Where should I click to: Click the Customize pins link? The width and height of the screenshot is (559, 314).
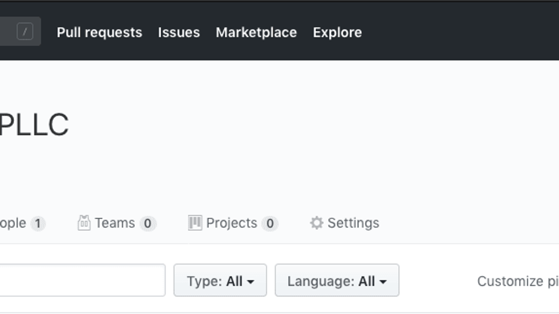click(x=518, y=281)
